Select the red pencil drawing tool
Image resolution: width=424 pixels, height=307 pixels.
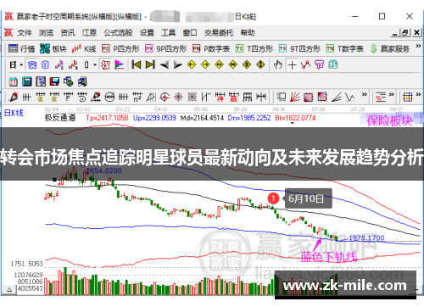point(14,98)
